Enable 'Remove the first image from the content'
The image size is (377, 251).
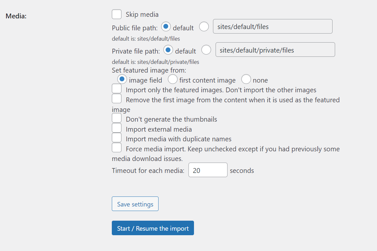click(116, 98)
